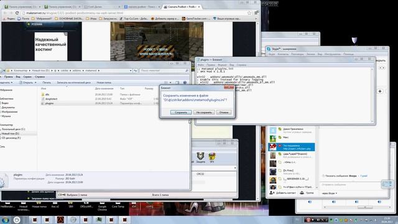398x224 pixels.
Task: Open Chrome menu icon at toolbar end
Action: pos(256,12)
